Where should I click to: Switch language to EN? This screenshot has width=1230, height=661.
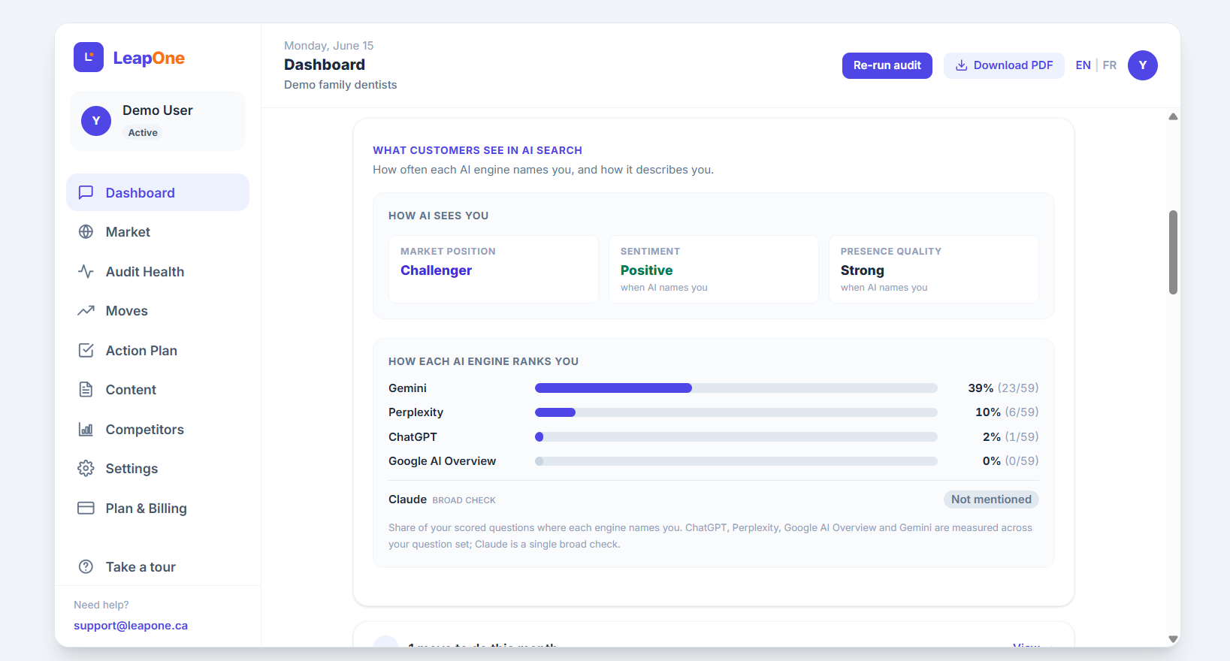click(x=1083, y=65)
